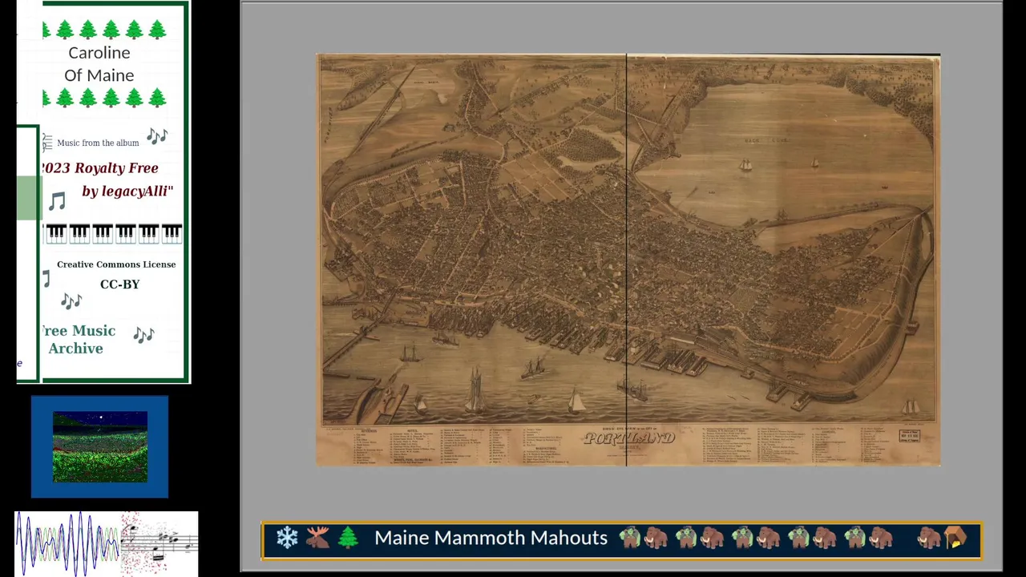
Task: Click the snowflake icon in the banner
Action: point(287,538)
